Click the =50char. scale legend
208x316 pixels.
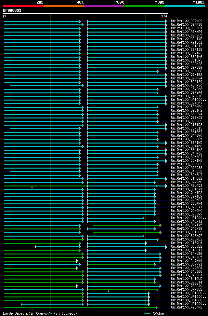(156, 314)
